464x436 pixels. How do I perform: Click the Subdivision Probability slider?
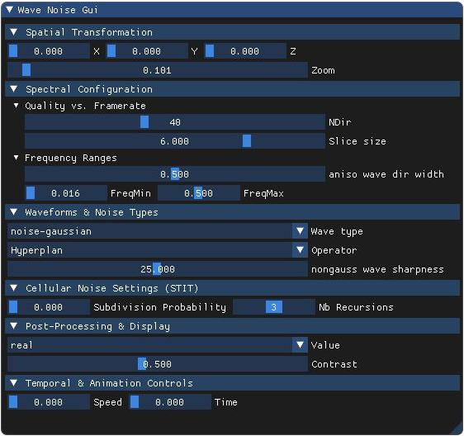(x=49, y=307)
